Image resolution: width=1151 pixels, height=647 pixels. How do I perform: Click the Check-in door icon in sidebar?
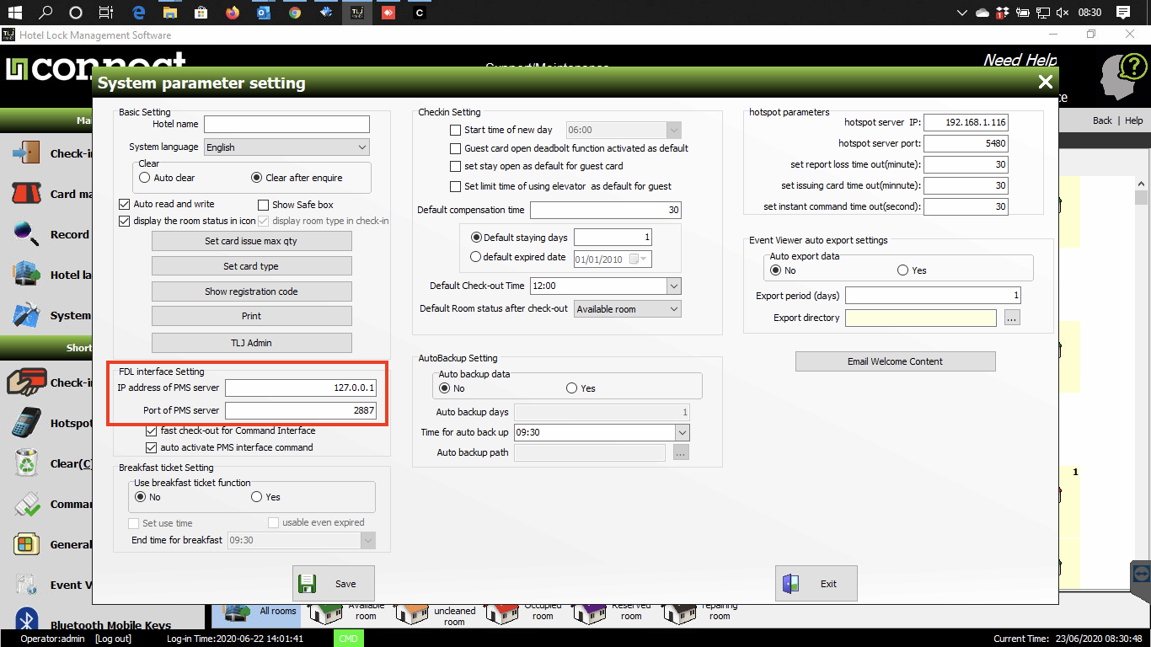[26, 153]
